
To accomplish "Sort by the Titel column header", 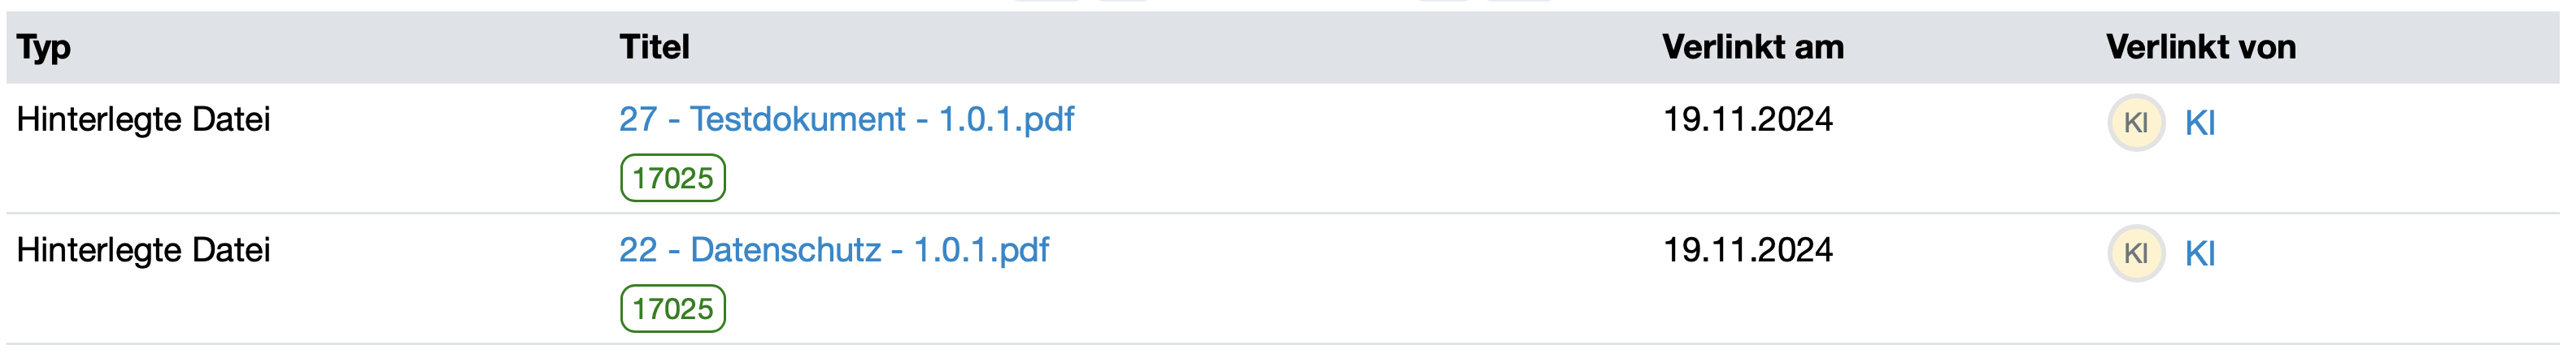I will tap(654, 47).
